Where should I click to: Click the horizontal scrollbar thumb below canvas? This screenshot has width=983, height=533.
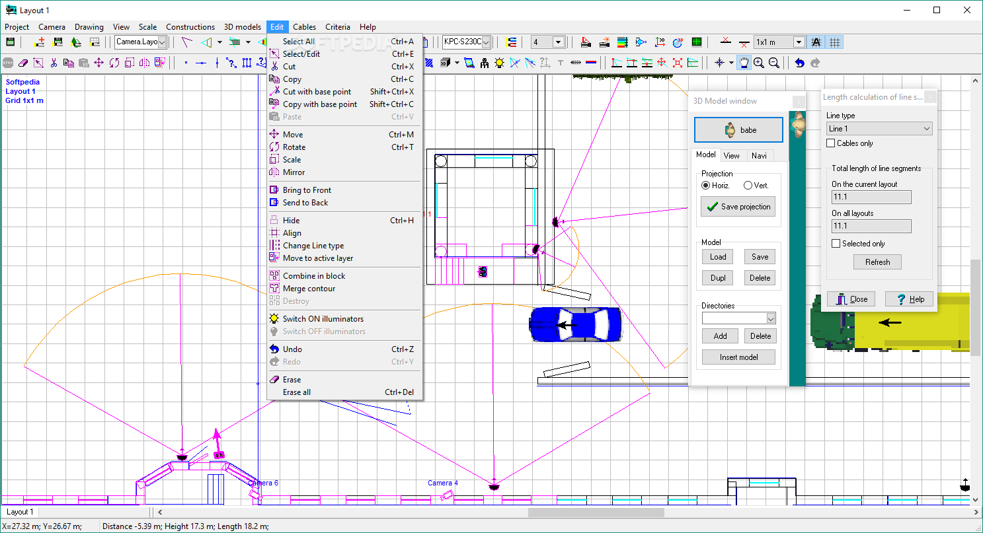point(596,513)
